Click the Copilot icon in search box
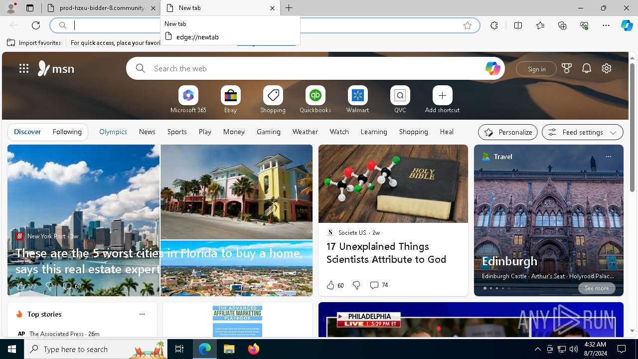This screenshot has height=359, width=638. point(492,68)
